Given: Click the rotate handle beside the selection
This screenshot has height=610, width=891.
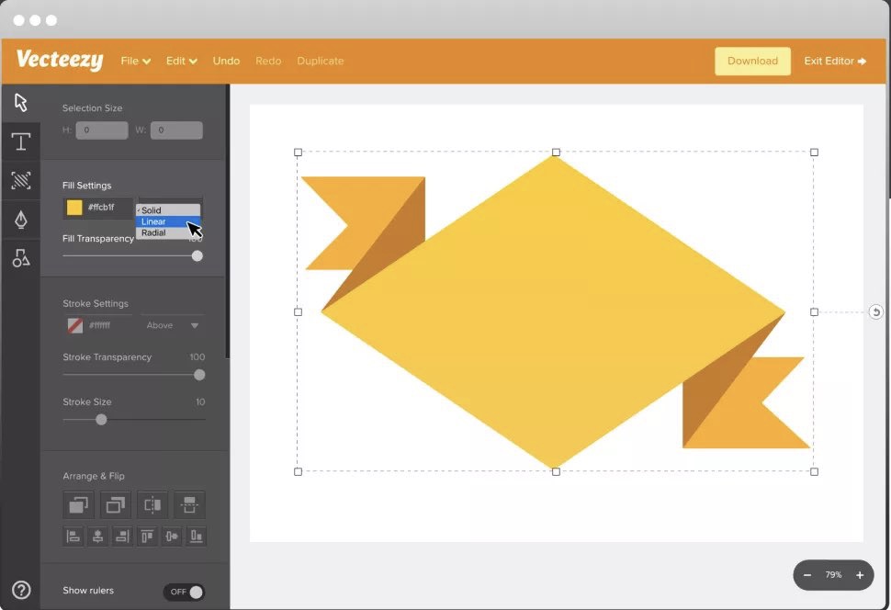Looking at the screenshot, I should (875, 312).
